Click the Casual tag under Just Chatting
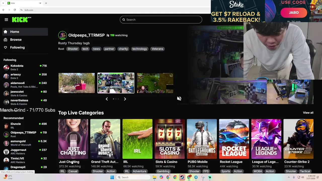 click(x=73, y=171)
